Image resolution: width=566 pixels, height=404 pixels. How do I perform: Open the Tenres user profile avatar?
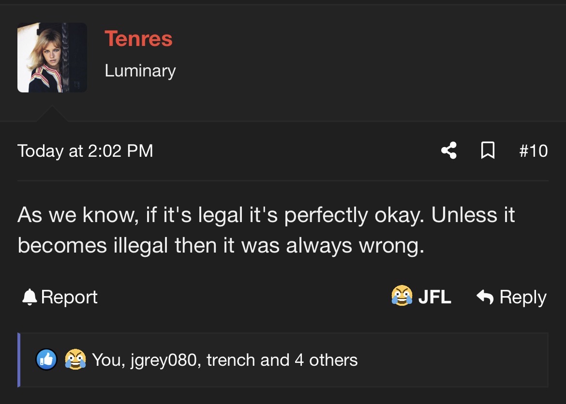coord(52,58)
